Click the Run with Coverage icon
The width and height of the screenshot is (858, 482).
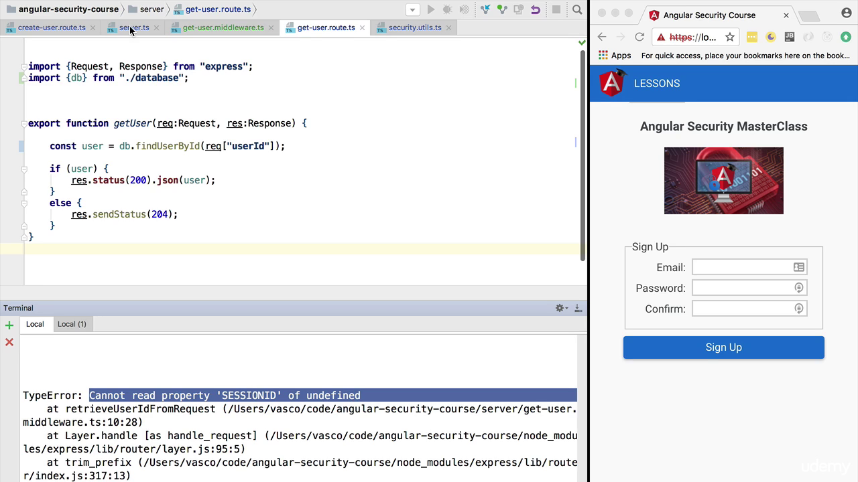464,9
